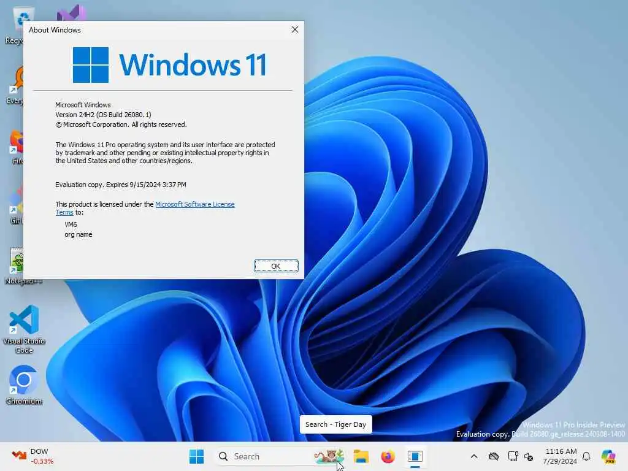Click the licensed user name 'VM6'

pos(71,224)
